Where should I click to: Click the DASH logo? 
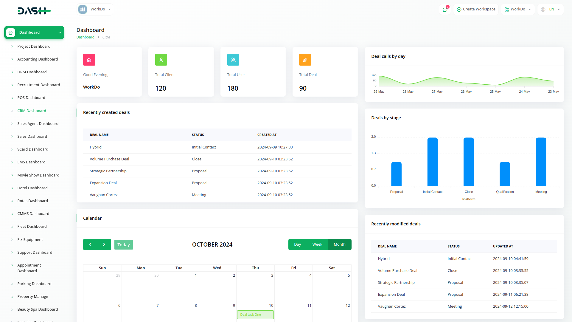pos(34,11)
